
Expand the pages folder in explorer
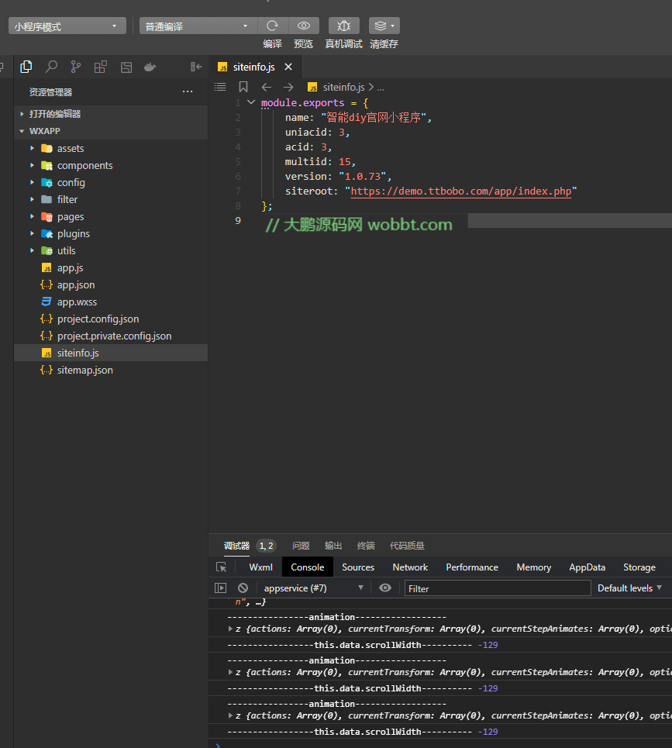point(70,217)
